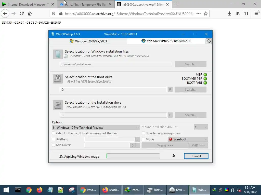Image resolution: width=261 pixels, height=195 pixels.
Task: Click the D button next to Add Drivers
Action: [132, 145]
